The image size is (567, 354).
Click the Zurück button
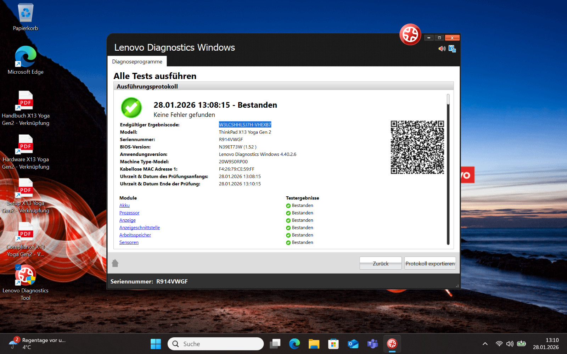(x=380, y=263)
